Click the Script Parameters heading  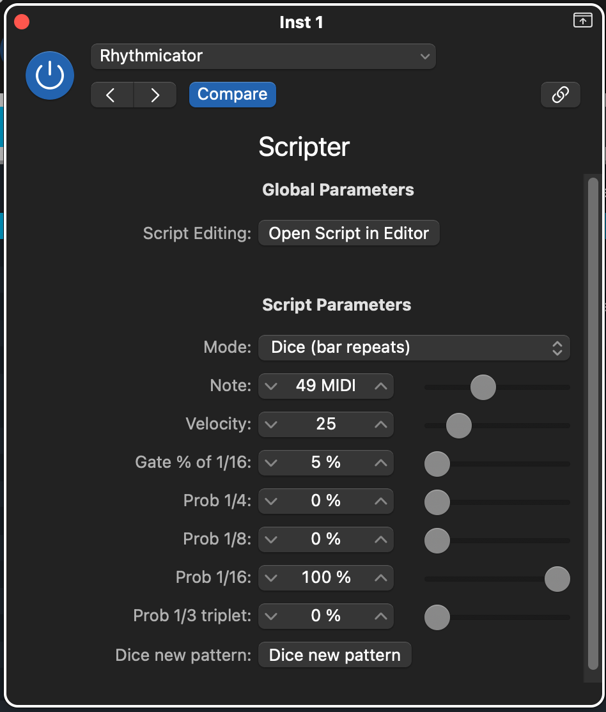[336, 305]
